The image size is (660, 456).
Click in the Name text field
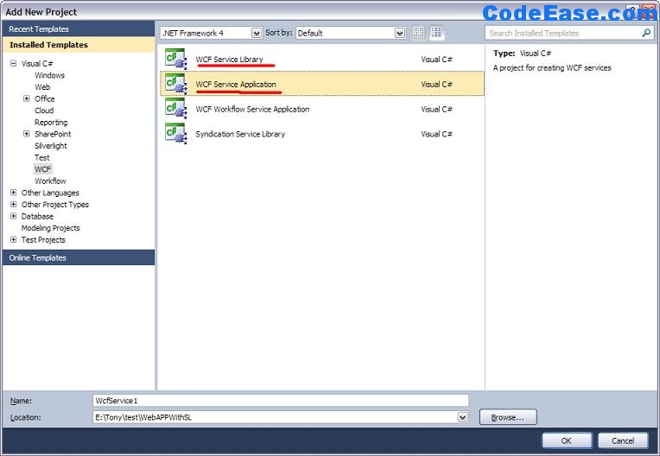pos(281,401)
